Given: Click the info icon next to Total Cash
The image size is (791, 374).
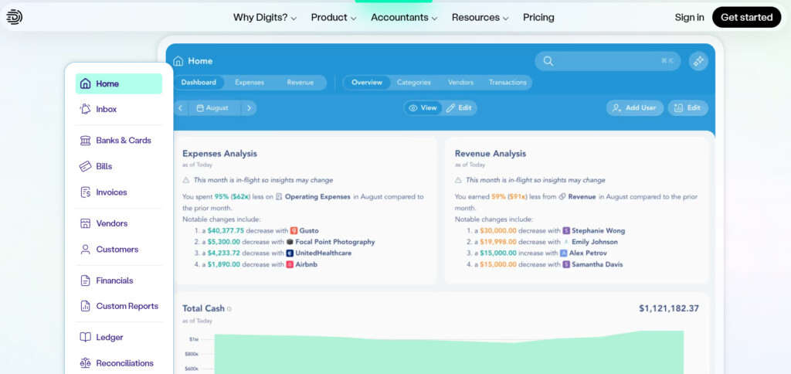Looking at the screenshot, I should (x=229, y=309).
